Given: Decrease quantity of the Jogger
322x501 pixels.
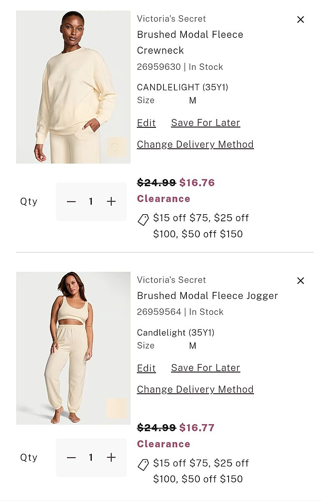Looking at the screenshot, I should pos(71,458).
